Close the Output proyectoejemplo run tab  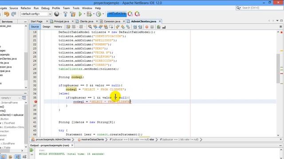pos(72,145)
